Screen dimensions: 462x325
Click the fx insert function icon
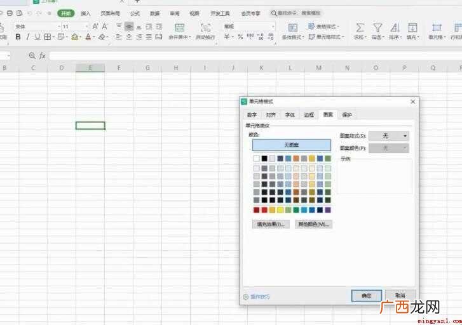(x=42, y=55)
